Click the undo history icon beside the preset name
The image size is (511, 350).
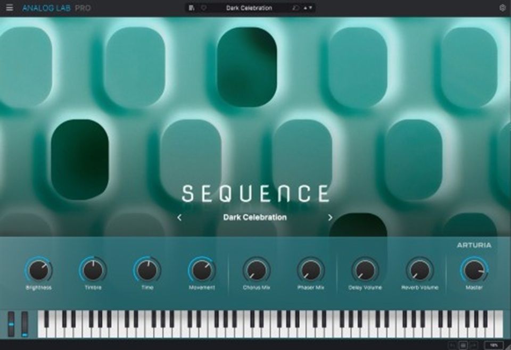(x=295, y=7)
